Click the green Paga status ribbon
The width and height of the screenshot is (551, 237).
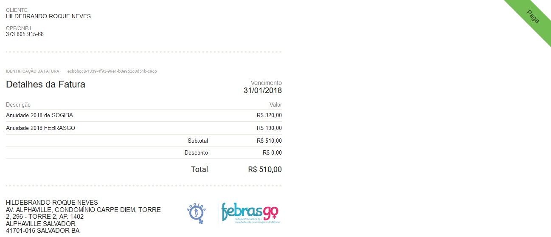532,17
